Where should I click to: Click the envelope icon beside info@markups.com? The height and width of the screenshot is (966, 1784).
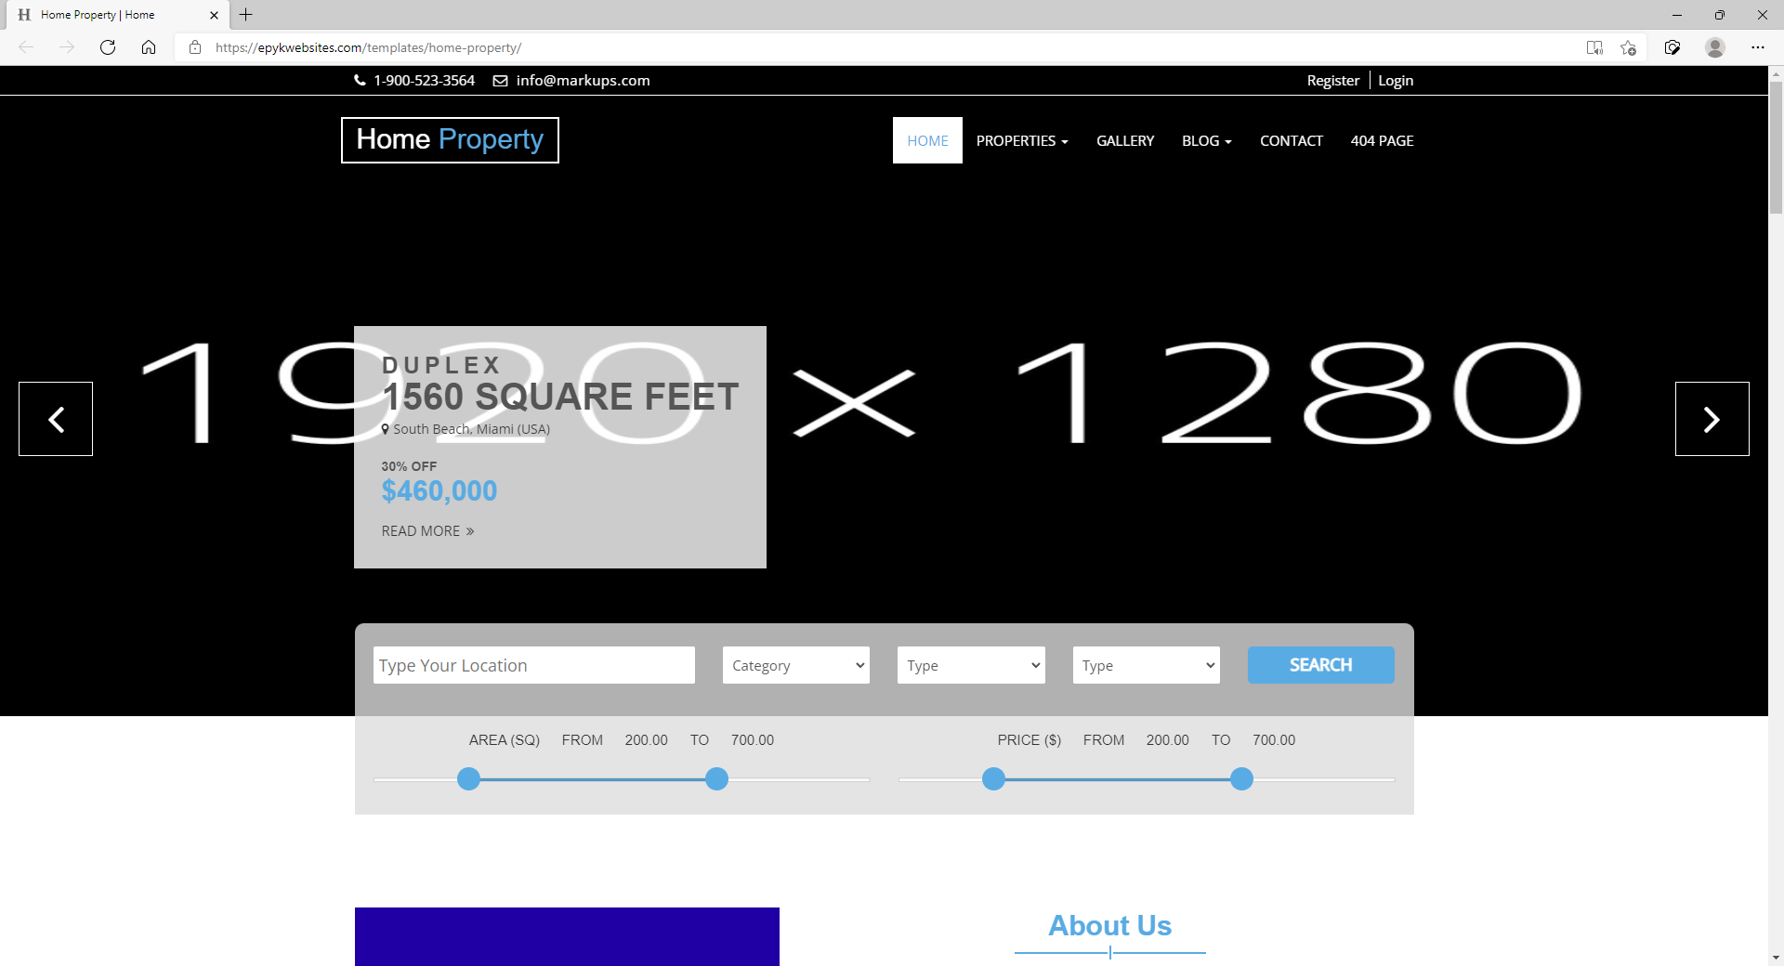(499, 81)
